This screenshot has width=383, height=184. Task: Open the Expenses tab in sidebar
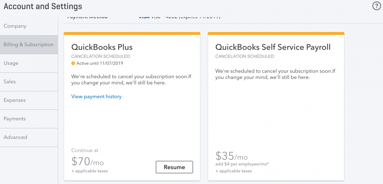[x=15, y=100]
